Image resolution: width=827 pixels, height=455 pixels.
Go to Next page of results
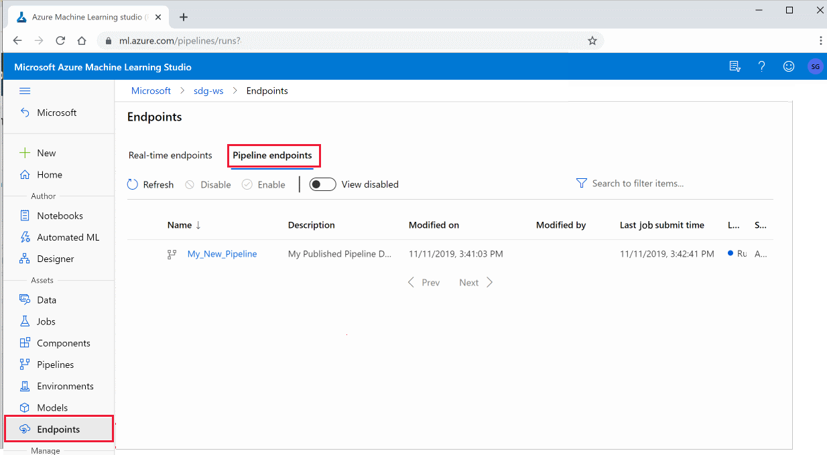click(476, 282)
